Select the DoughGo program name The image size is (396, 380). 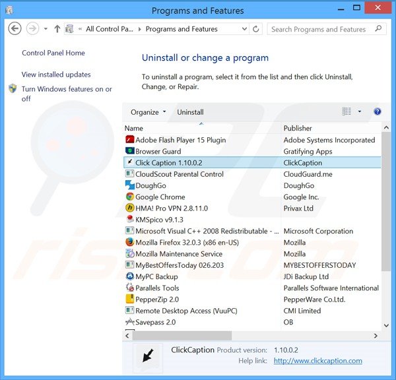(150, 185)
